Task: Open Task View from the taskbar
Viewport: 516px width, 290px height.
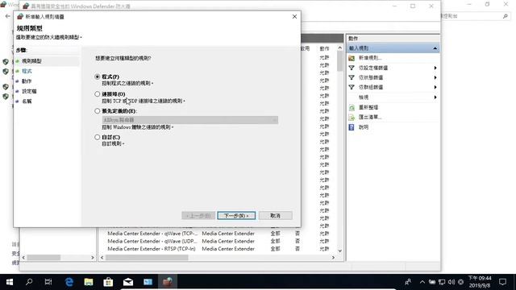Action: (48, 282)
